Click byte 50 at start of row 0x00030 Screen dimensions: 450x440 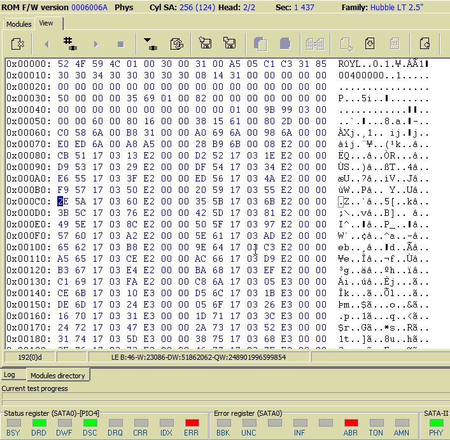63,98
